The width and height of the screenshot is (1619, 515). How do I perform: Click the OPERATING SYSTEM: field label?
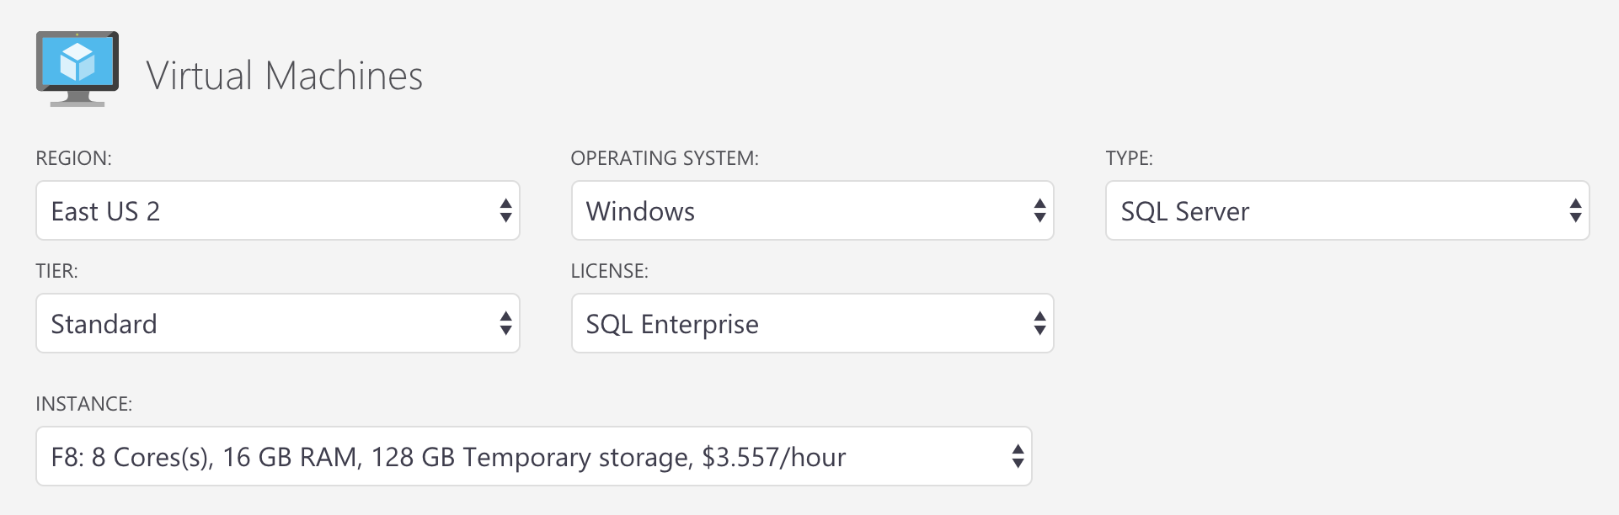click(x=665, y=158)
